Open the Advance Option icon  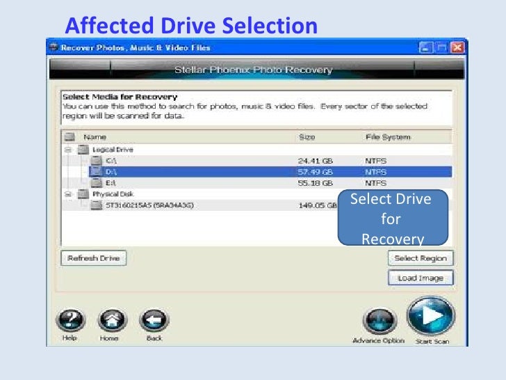click(x=379, y=320)
